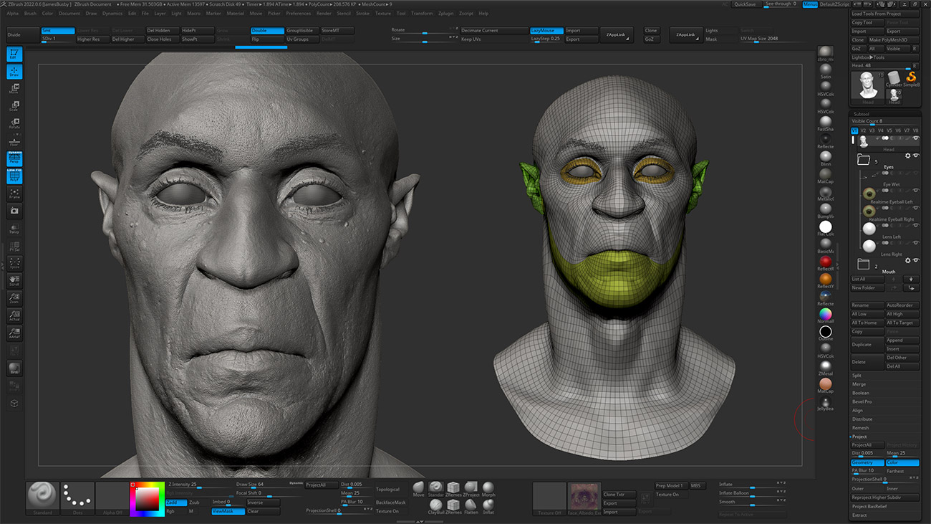This screenshot has height=524, width=931.
Task: Select the Cylinder3D tool thumbnail
Action: tap(894, 78)
